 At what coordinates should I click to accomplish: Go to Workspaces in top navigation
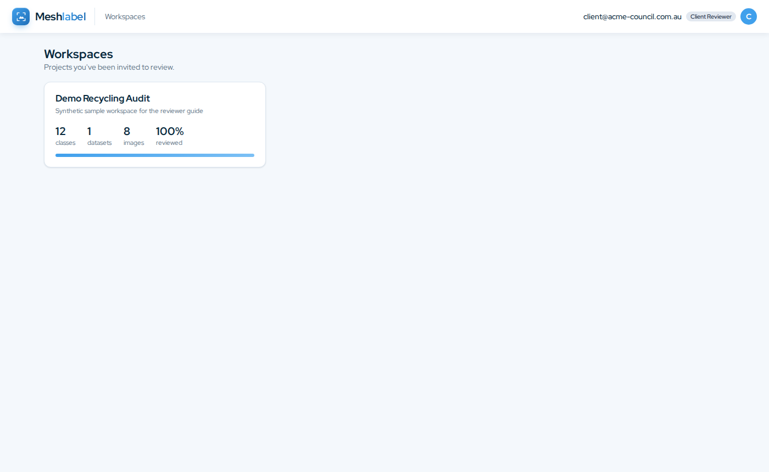click(125, 16)
